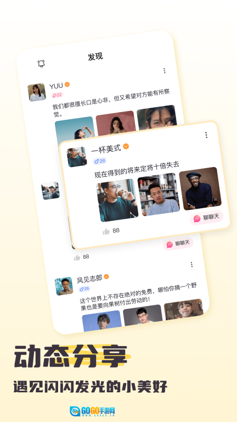The width and height of the screenshot is (237, 422).
Task: Tap the lower 聊聊天 chat button
Action: point(178,244)
